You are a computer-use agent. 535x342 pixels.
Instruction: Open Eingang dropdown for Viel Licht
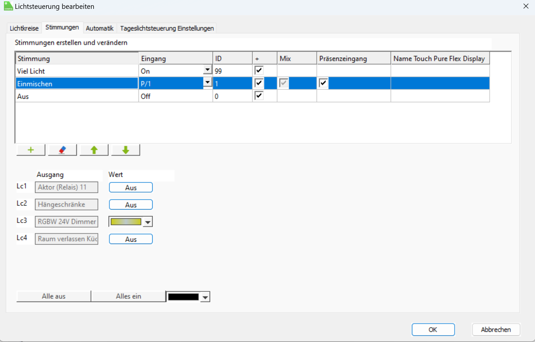[x=207, y=70]
